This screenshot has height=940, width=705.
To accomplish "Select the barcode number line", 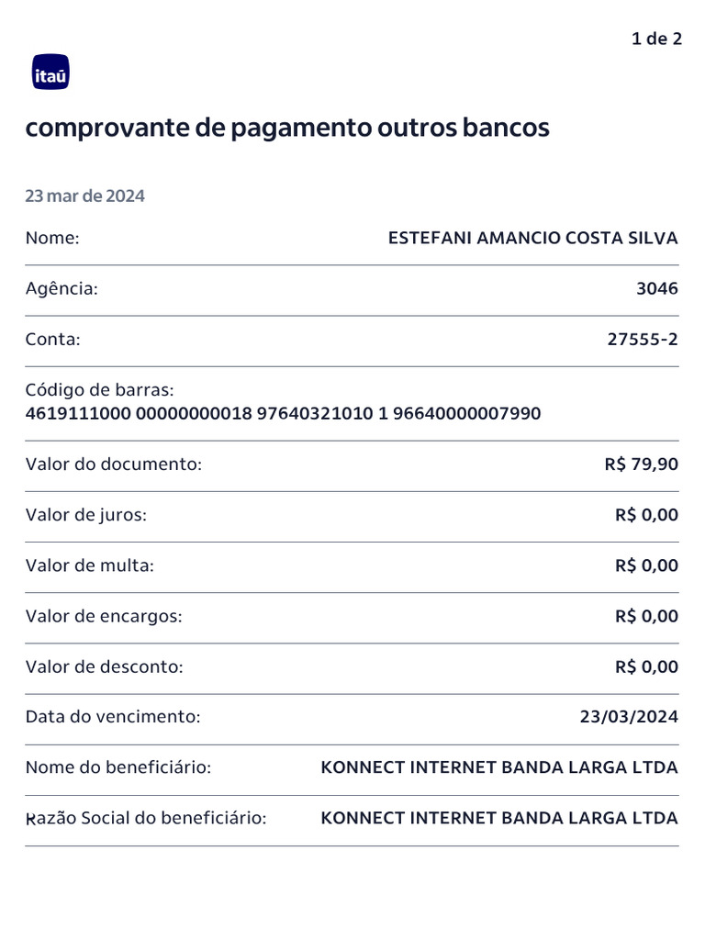I will click(283, 414).
